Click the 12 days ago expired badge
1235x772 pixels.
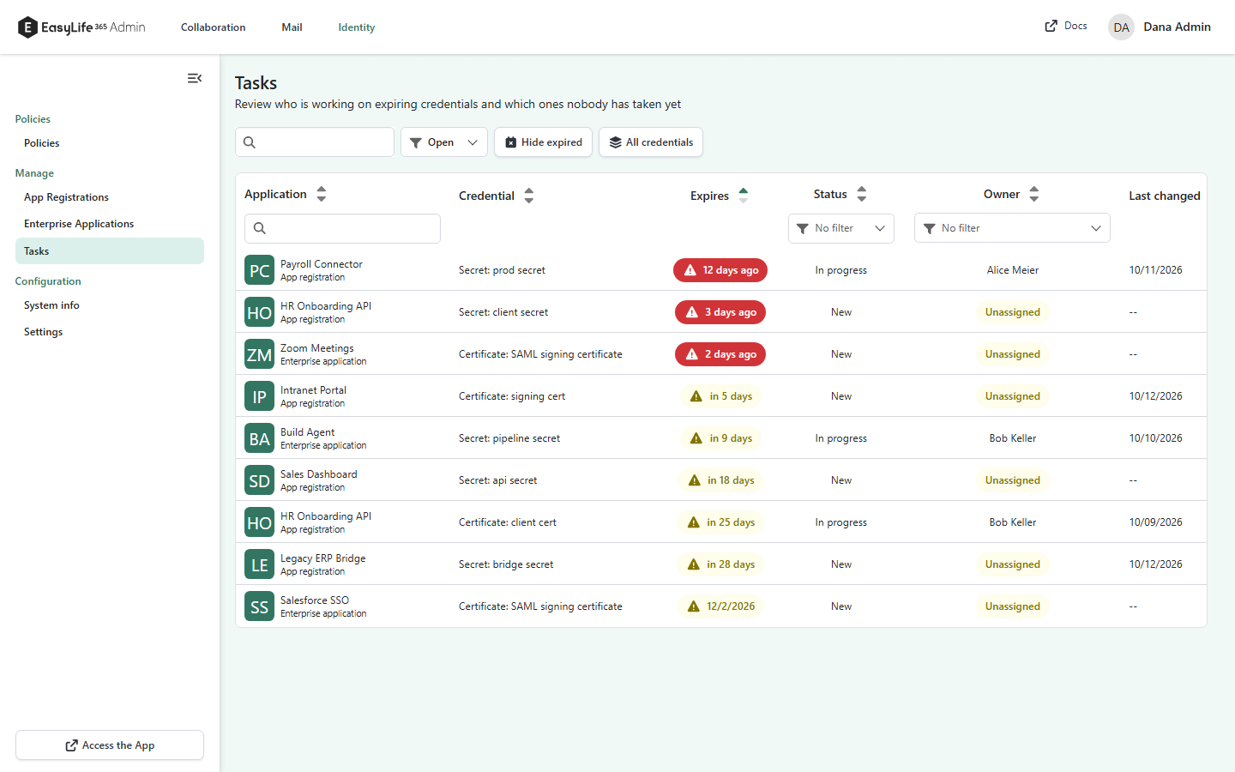[x=720, y=270]
